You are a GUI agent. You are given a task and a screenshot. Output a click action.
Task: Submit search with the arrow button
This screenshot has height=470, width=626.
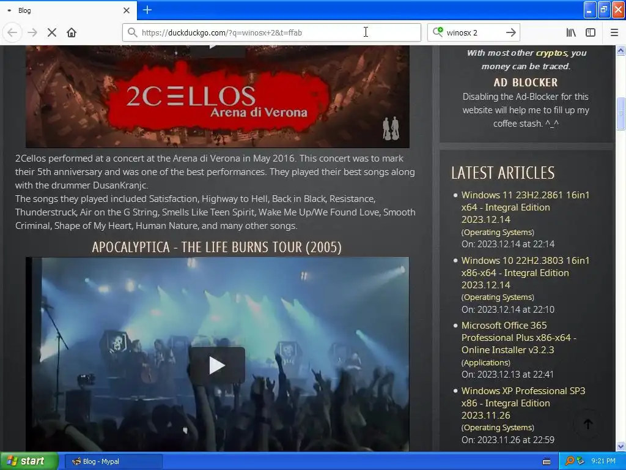[510, 32]
